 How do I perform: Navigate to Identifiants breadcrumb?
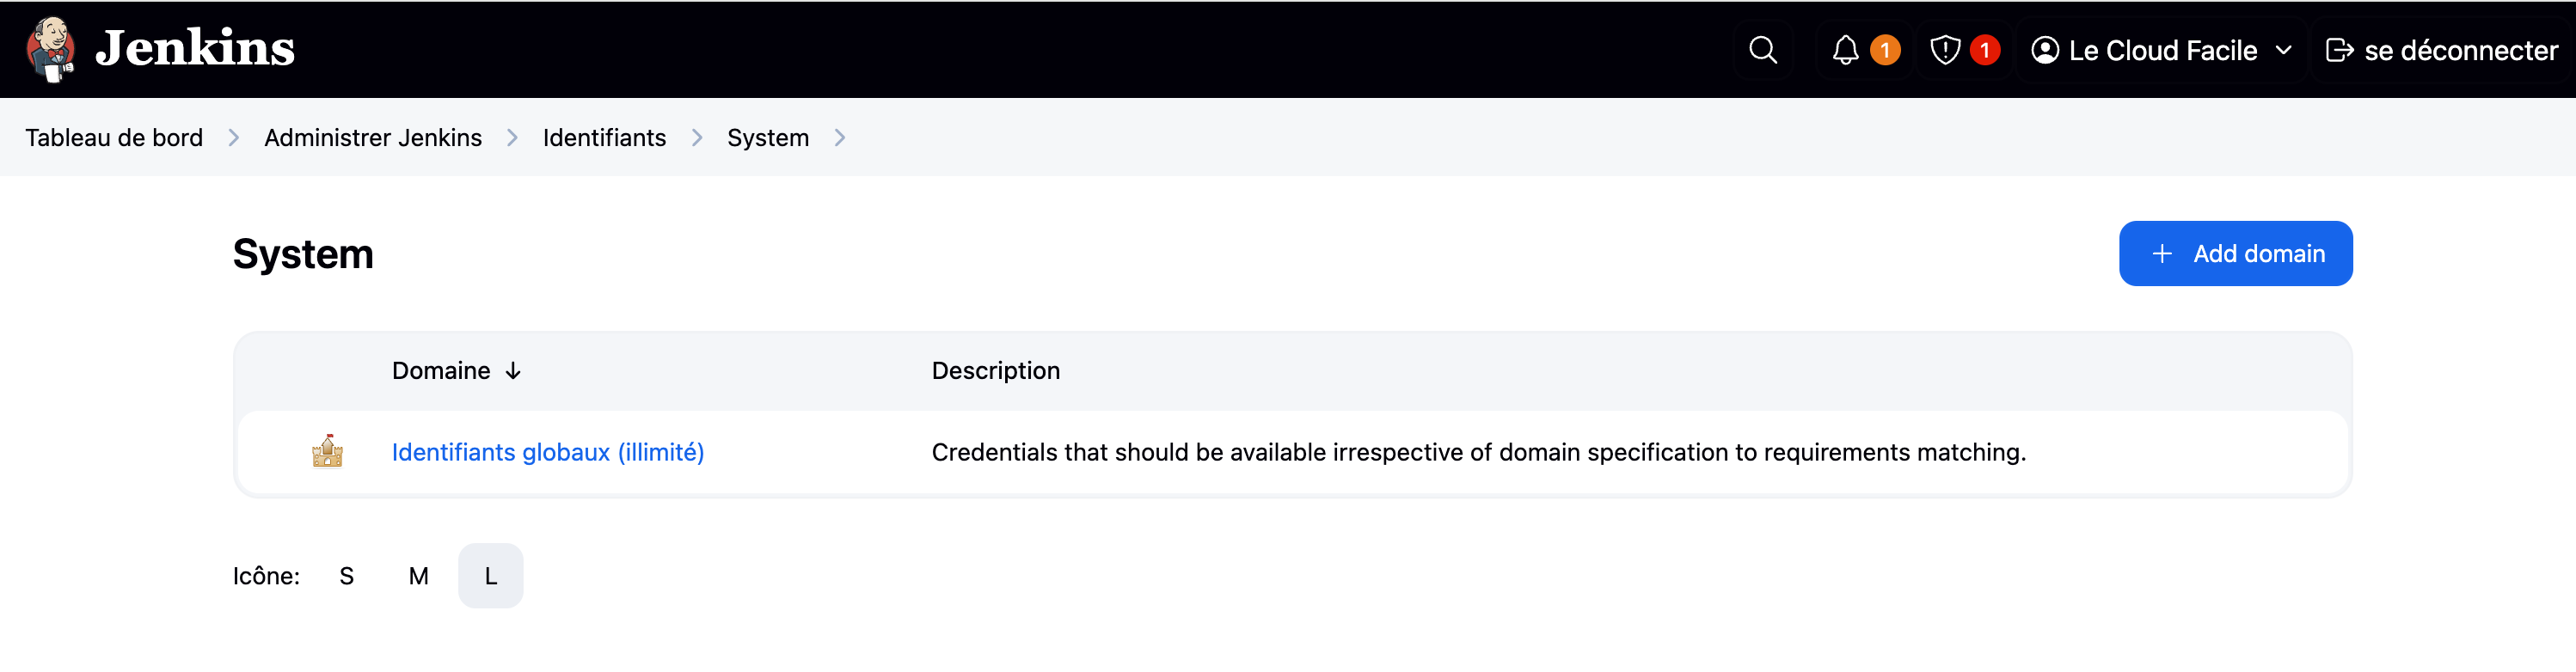604,138
